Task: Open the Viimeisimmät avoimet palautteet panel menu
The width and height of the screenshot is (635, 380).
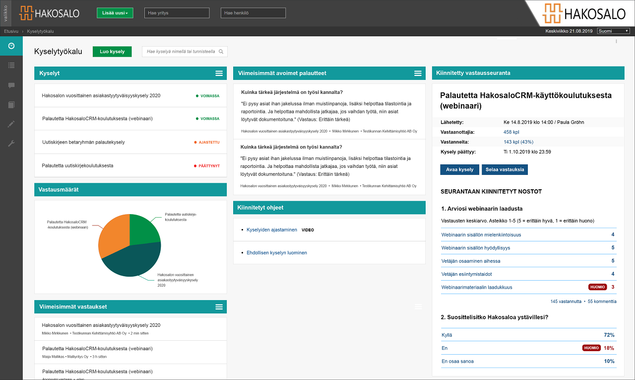Action: pos(418,73)
